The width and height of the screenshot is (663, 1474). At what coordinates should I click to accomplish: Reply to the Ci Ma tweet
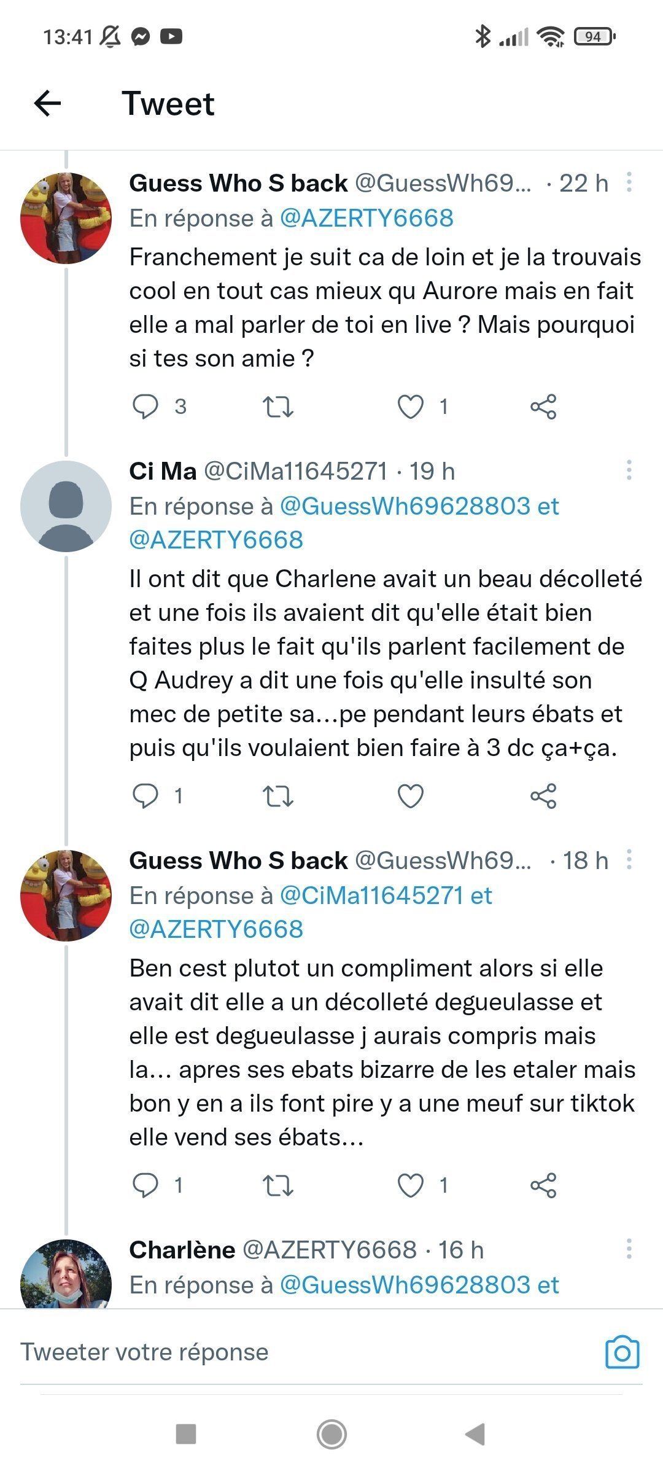(145, 796)
